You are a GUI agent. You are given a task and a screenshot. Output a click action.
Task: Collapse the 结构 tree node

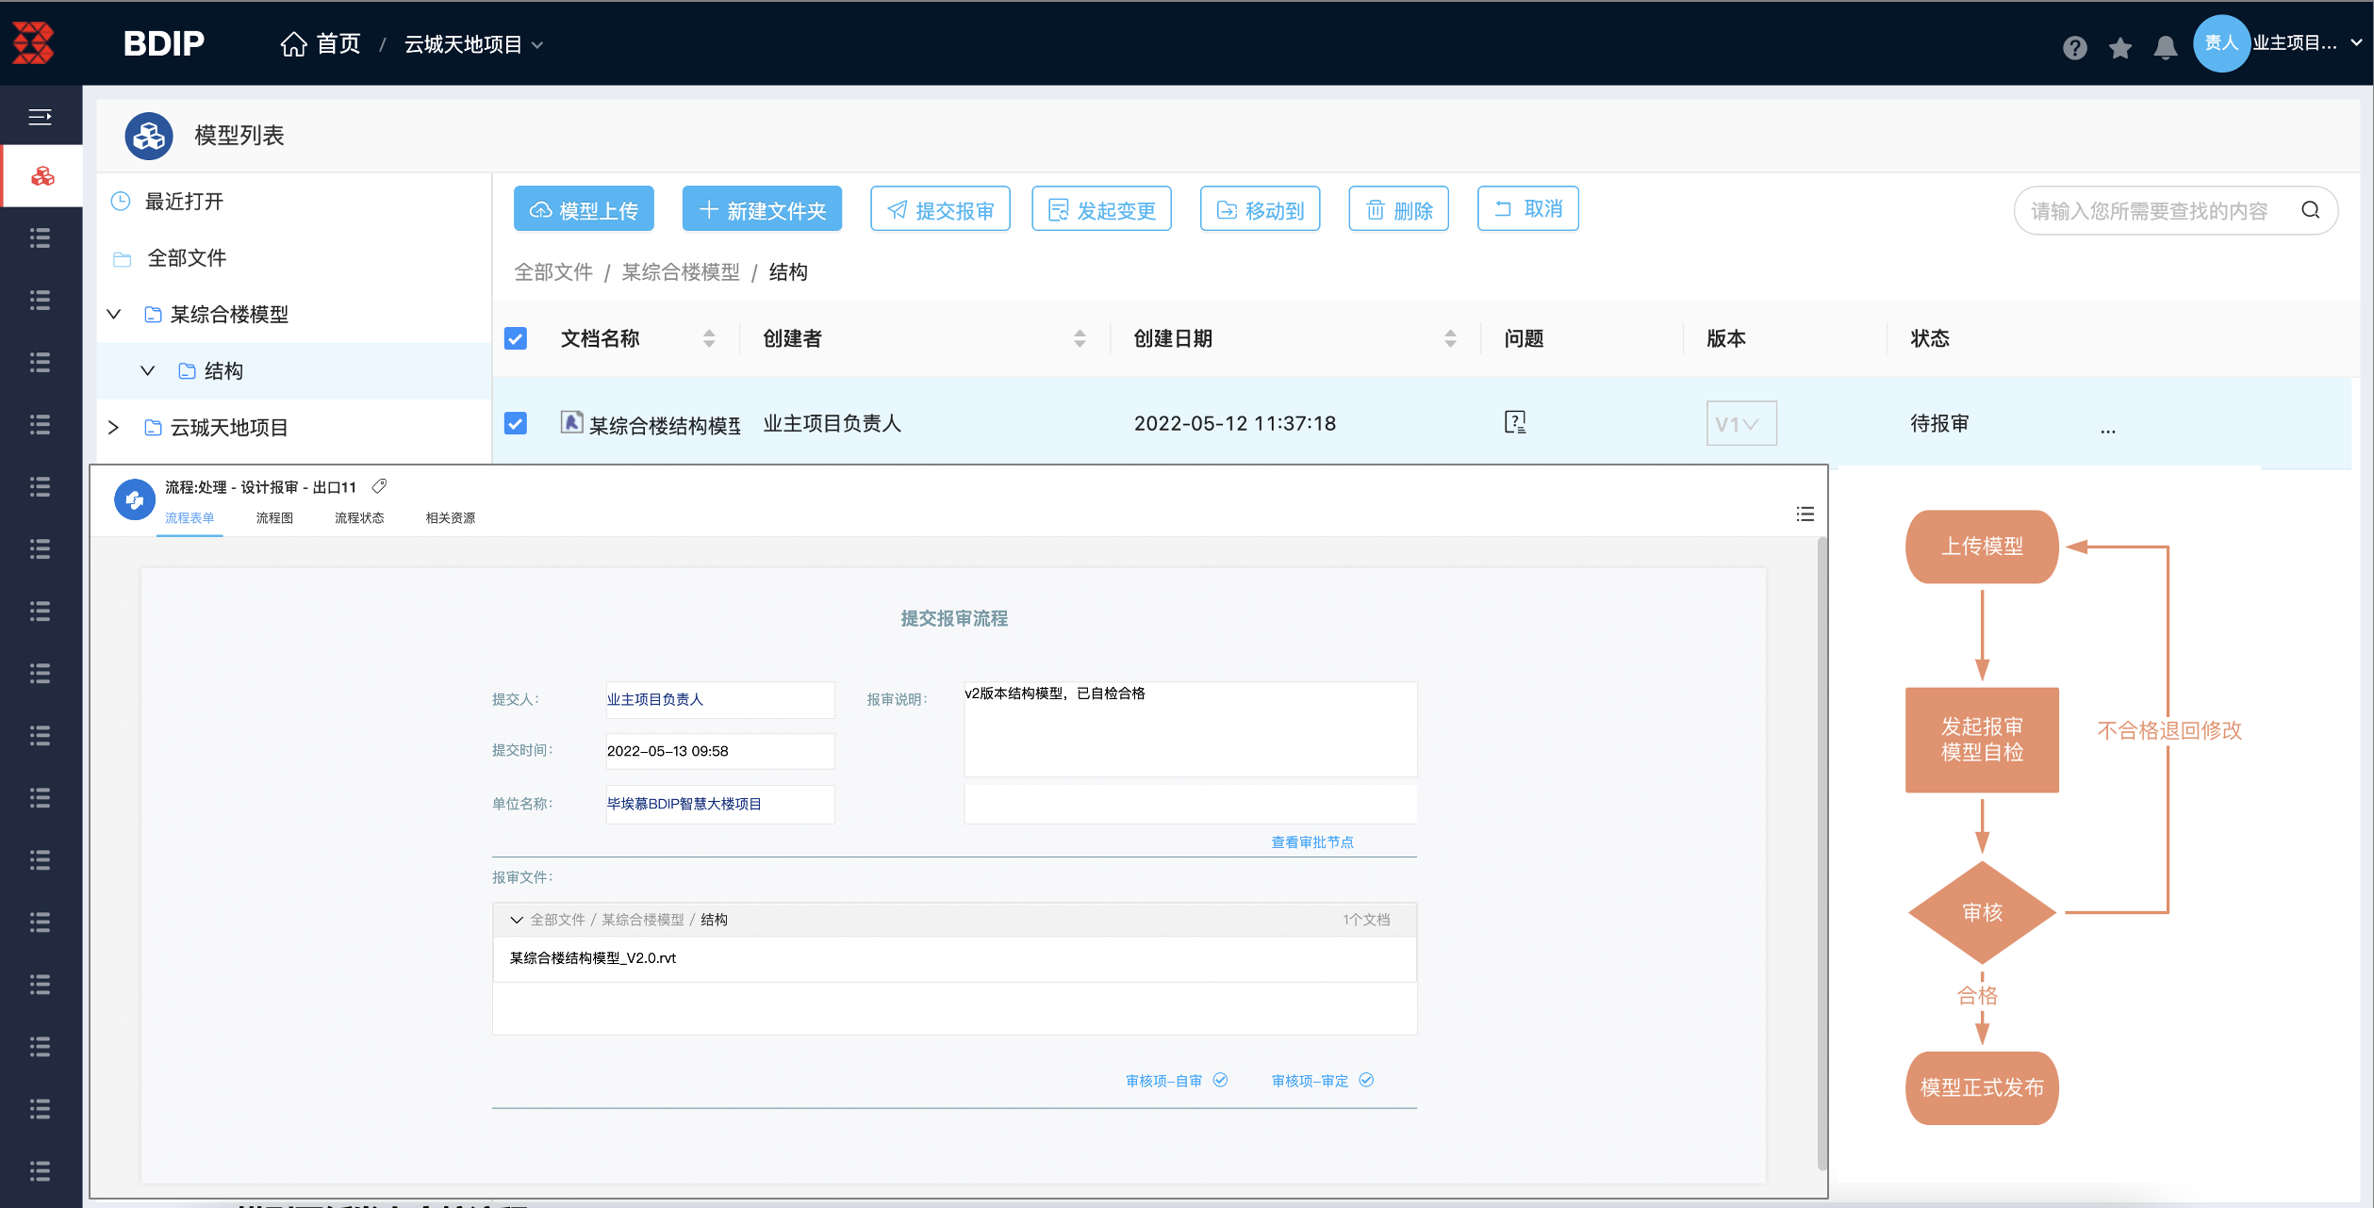click(x=147, y=370)
